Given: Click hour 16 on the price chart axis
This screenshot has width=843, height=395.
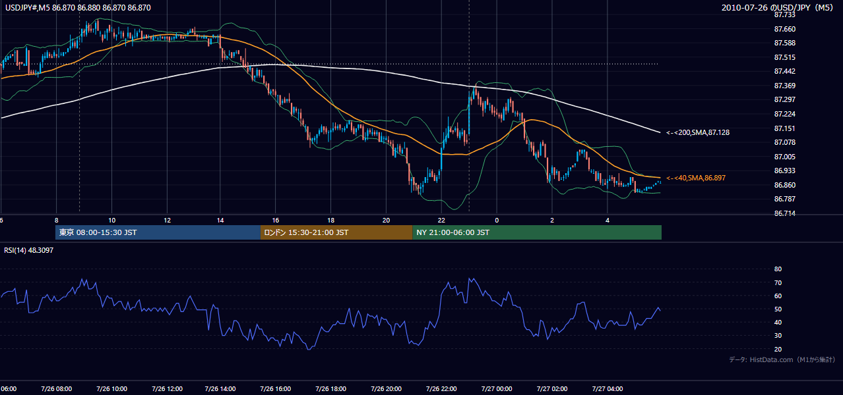Looking at the screenshot, I should point(276,220).
